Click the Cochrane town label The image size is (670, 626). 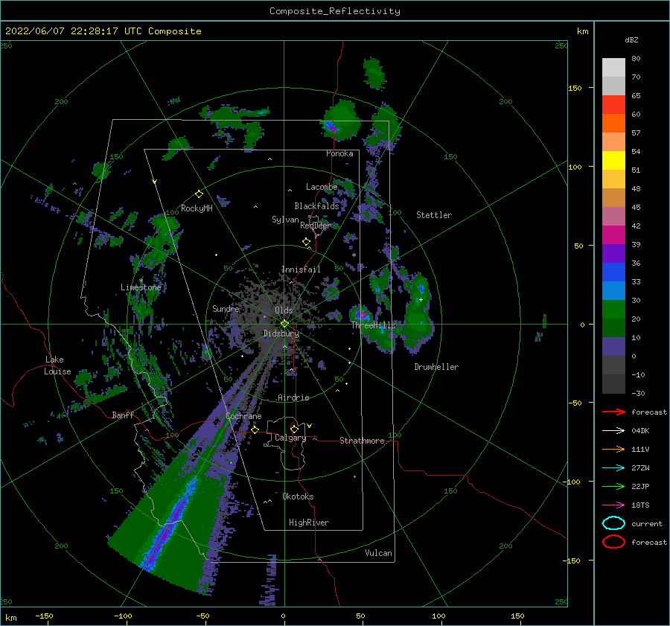click(243, 416)
